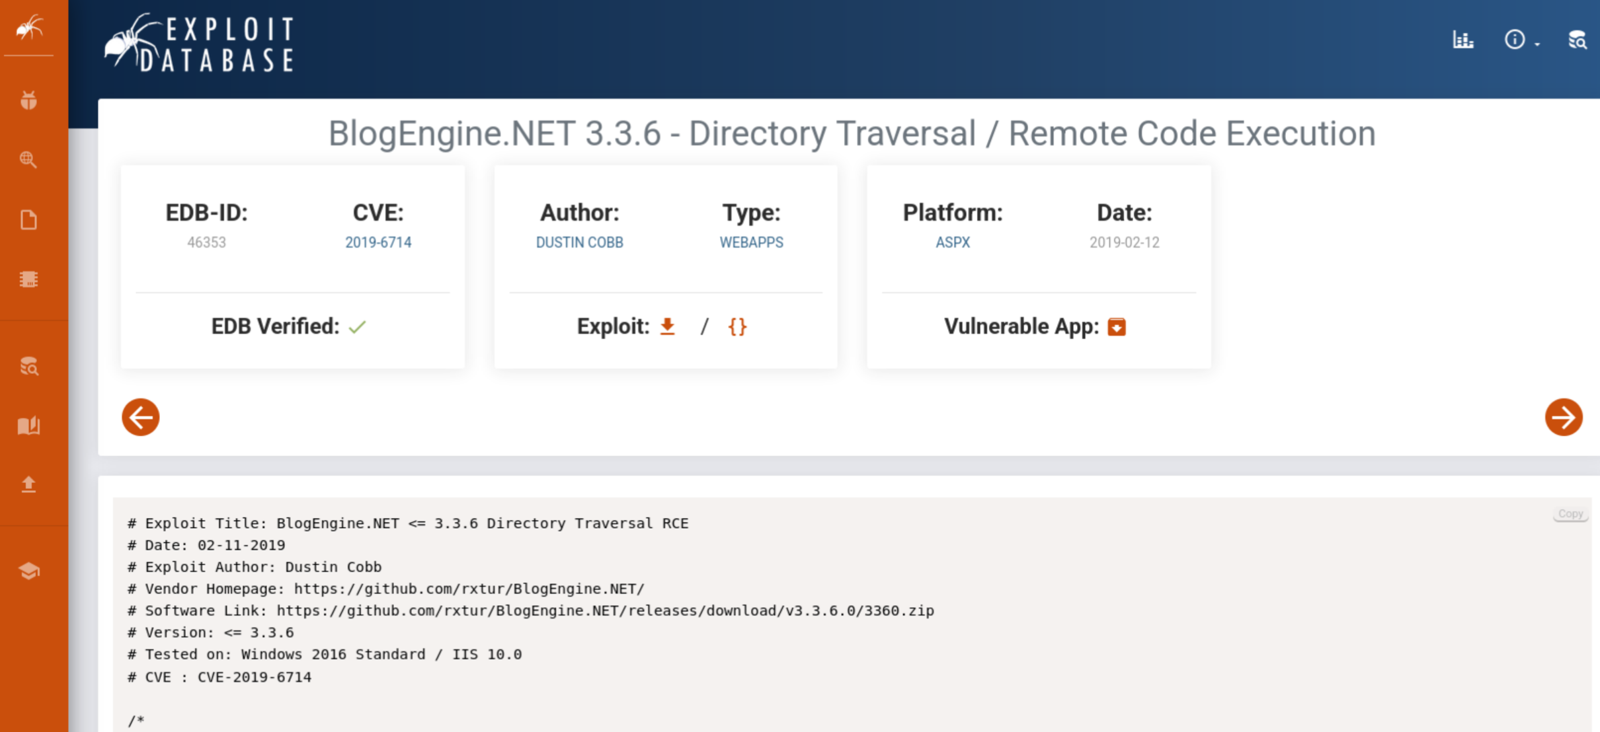
Task: Open Google Hacking Database sidebar search icon
Action: [x=28, y=159]
